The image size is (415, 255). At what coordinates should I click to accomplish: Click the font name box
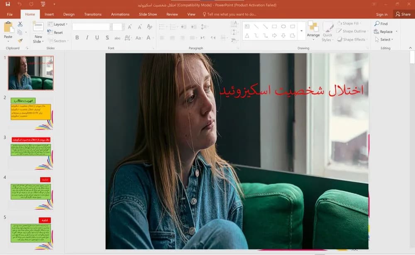91,26
